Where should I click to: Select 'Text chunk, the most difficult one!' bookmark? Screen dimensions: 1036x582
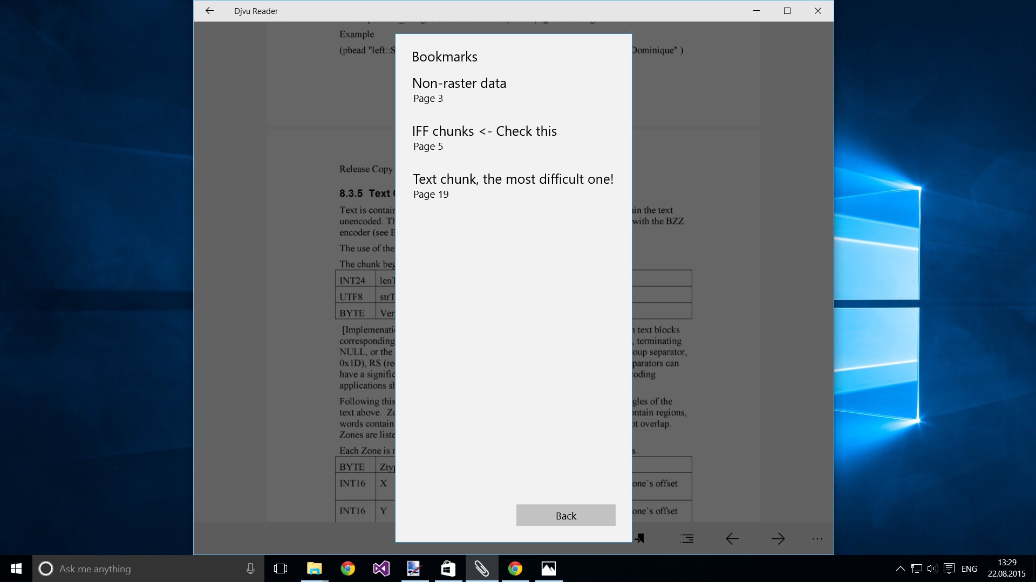512,178
